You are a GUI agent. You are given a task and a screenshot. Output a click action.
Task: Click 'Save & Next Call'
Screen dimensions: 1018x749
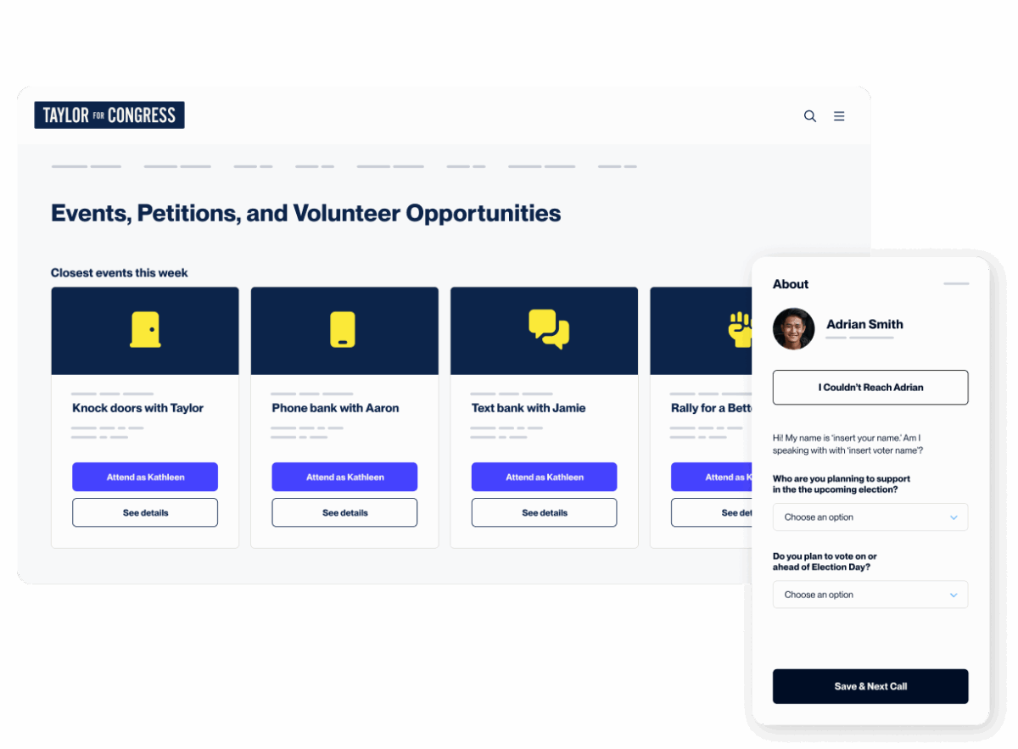click(870, 686)
